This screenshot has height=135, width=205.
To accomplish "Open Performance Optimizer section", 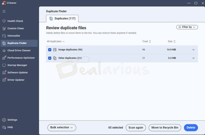I will pos(19,58).
